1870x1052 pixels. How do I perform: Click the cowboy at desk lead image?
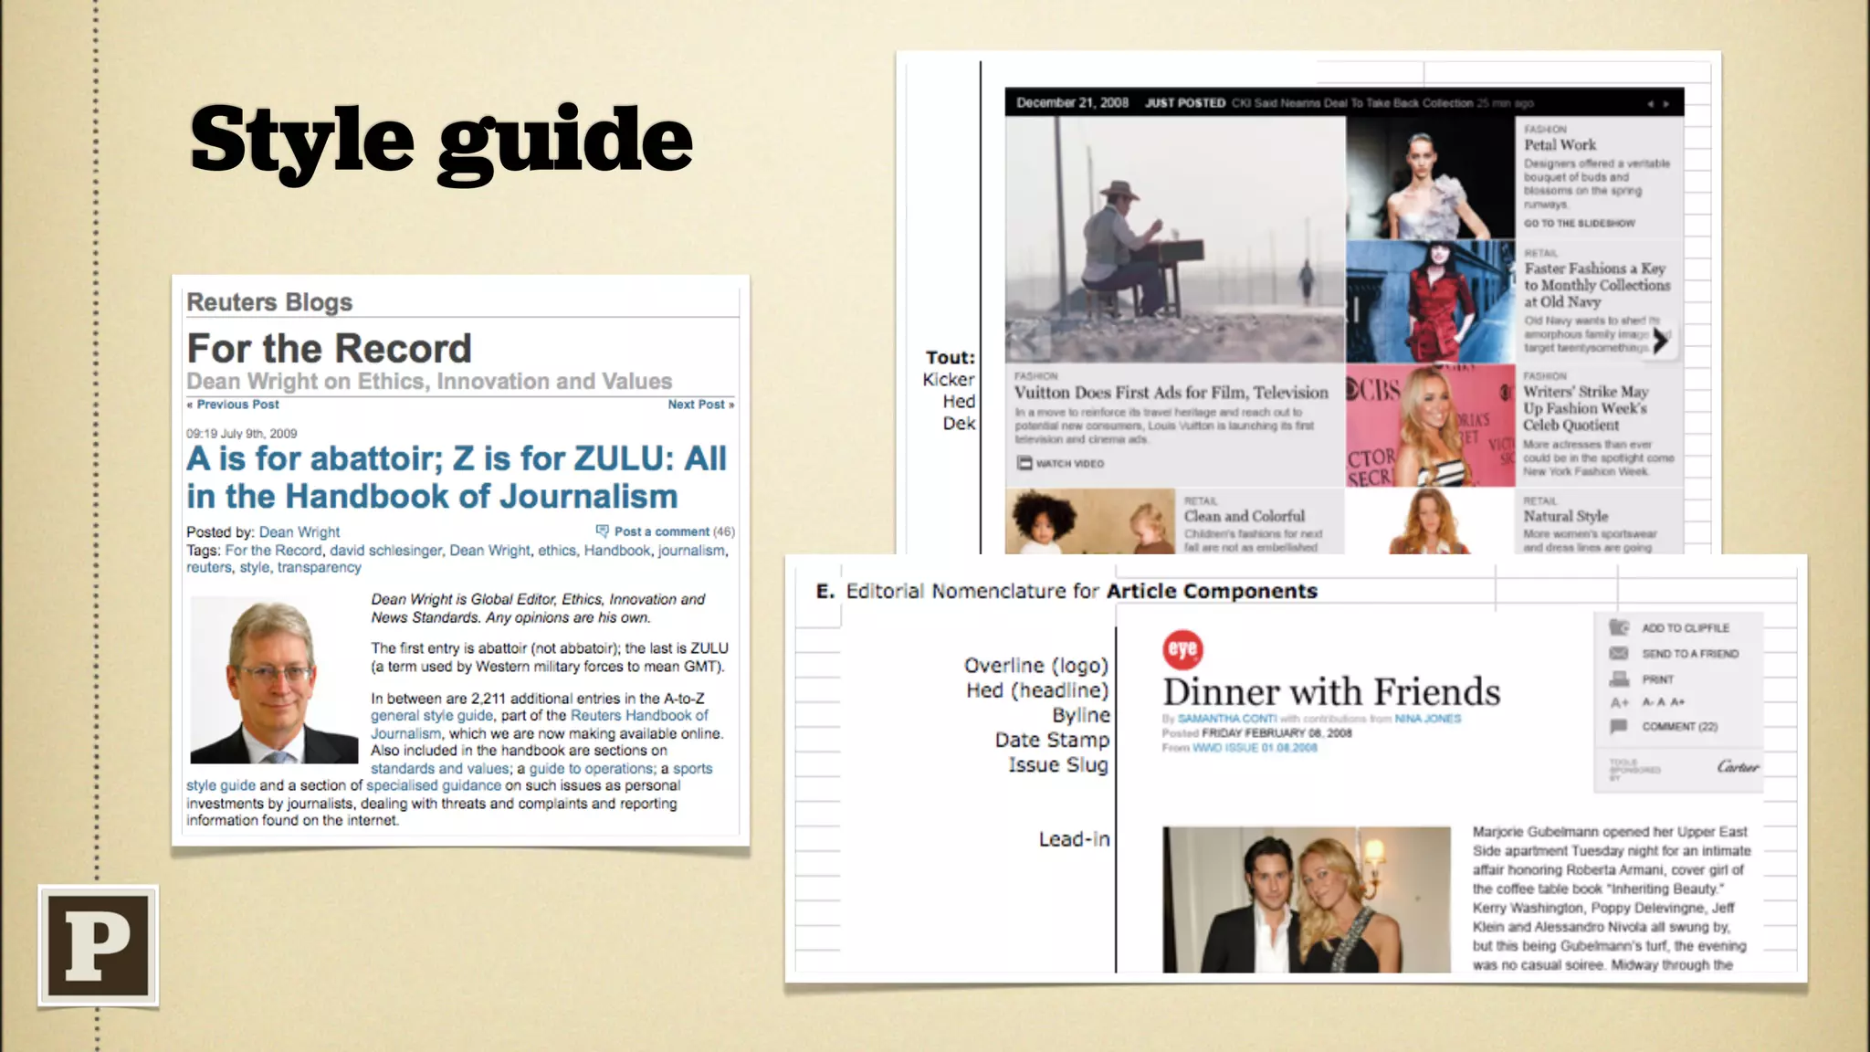point(1175,239)
